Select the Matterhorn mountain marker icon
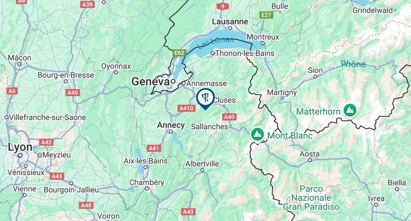 pos(350,110)
